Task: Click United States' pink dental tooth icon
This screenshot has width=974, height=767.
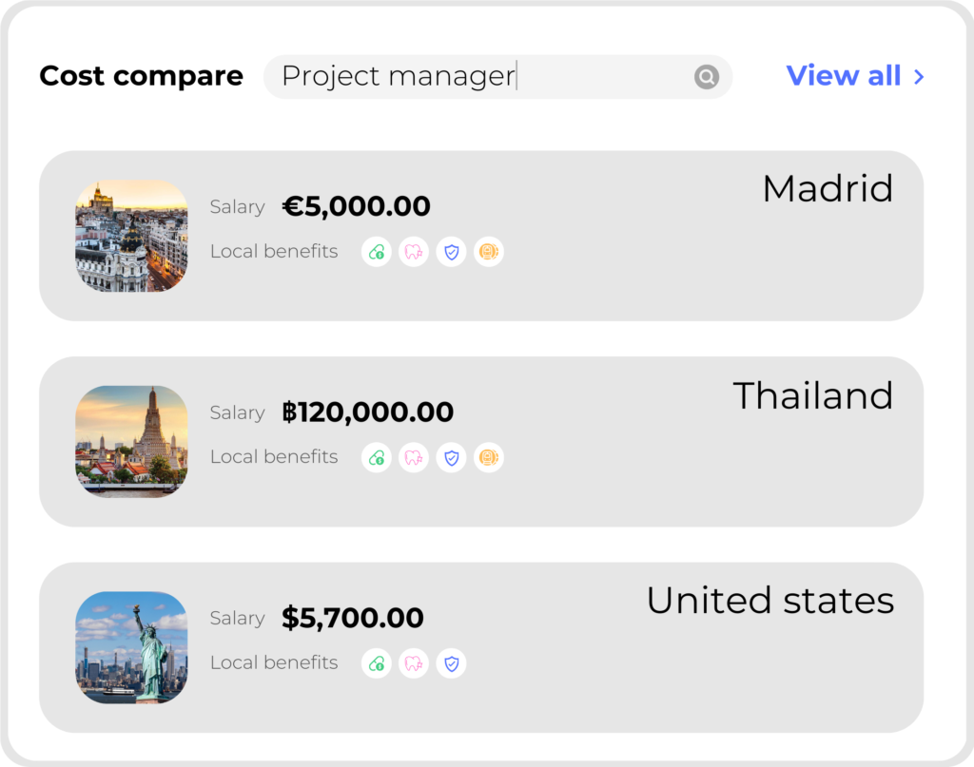Action: pos(414,663)
